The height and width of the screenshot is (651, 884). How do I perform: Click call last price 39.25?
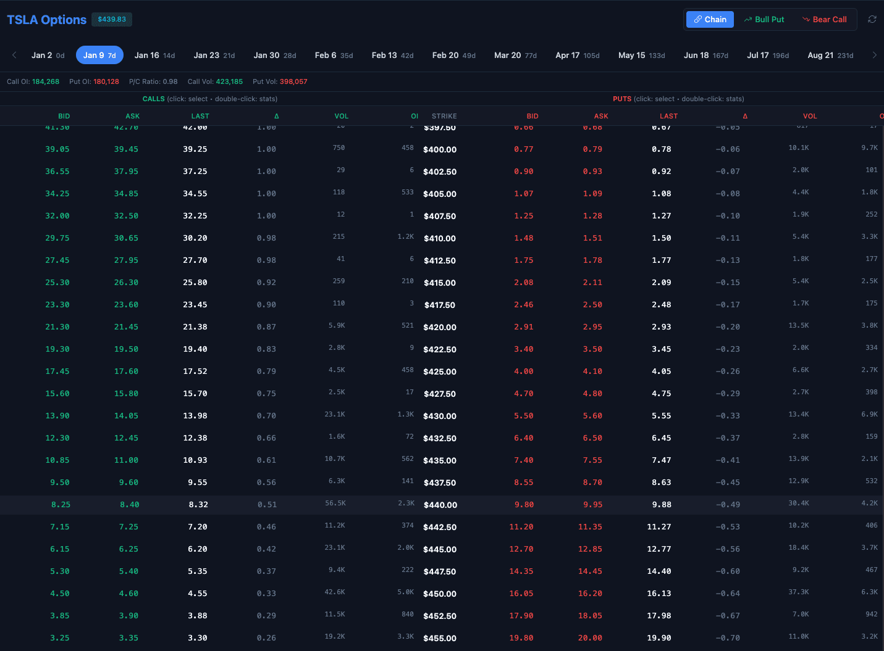point(195,149)
